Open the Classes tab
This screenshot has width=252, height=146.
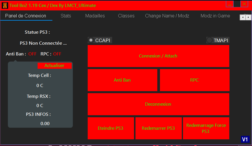coord(126,16)
